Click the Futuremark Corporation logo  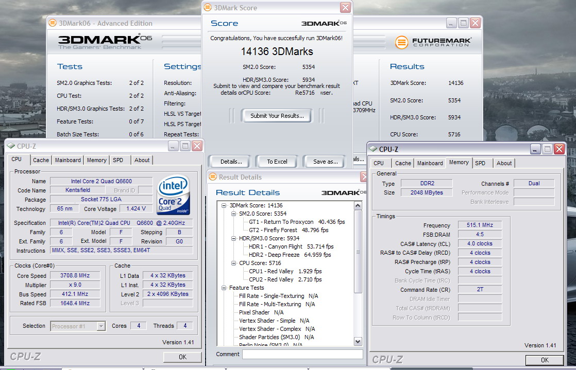coord(433,42)
